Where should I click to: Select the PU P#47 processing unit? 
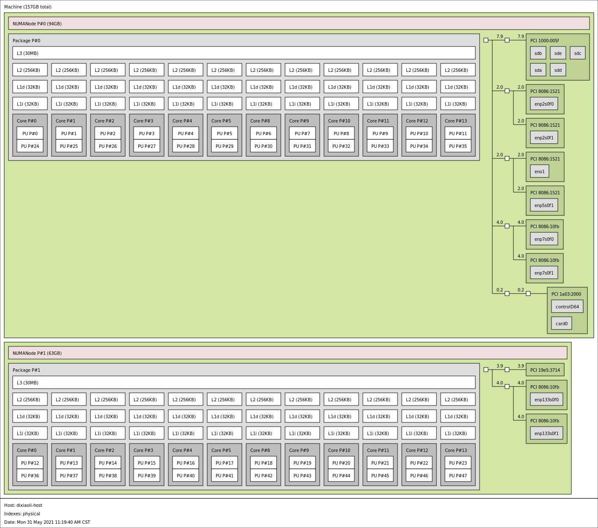458,476
